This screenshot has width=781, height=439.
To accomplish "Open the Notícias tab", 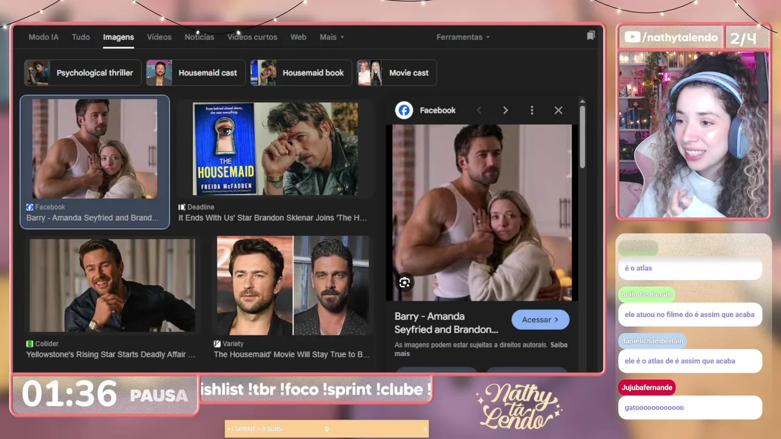I will (x=200, y=37).
